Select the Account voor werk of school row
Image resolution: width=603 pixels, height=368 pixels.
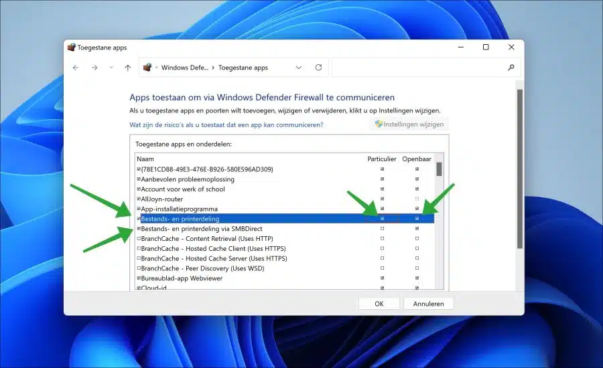click(x=285, y=189)
